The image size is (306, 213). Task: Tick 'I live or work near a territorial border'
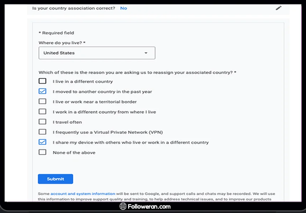coord(42,102)
